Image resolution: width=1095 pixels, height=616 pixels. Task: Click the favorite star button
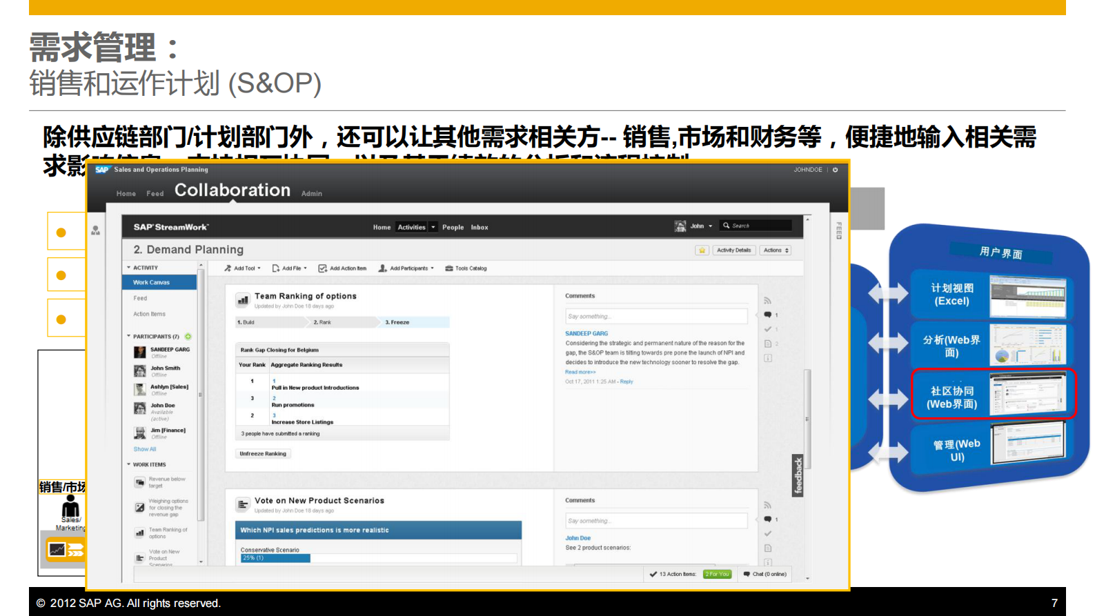(702, 250)
